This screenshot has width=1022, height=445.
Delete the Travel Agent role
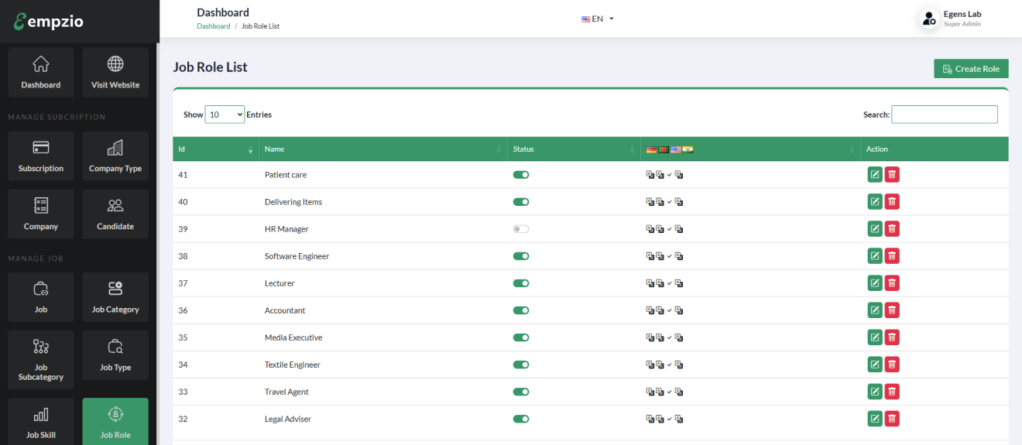[x=892, y=392]
